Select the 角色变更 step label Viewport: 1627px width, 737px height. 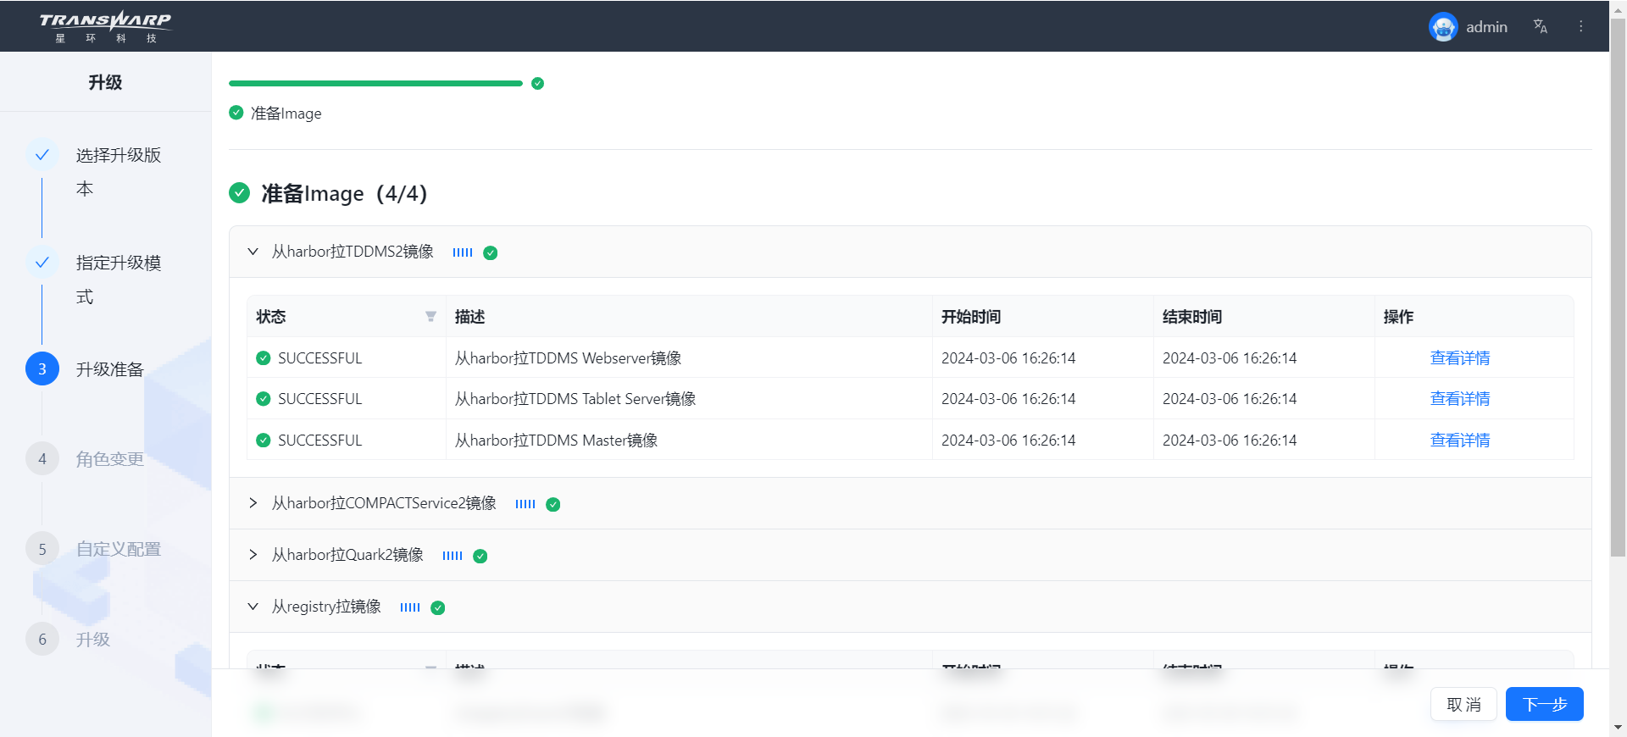(110, 459)
